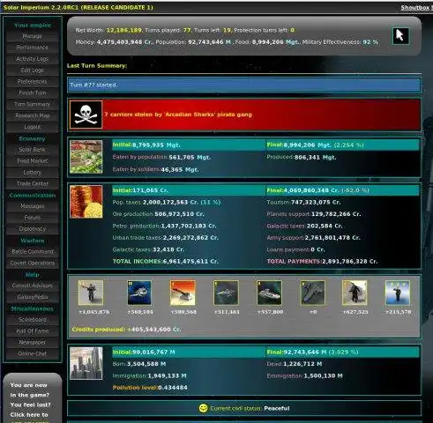Screen dimensions: 433x423
Task: Open the Hall Of Fame
Action: 33,331
